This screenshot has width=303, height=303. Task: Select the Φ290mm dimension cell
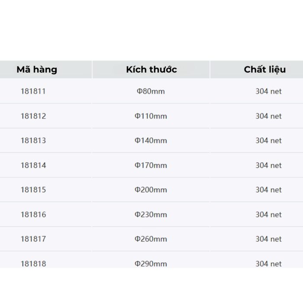(151, 263)
